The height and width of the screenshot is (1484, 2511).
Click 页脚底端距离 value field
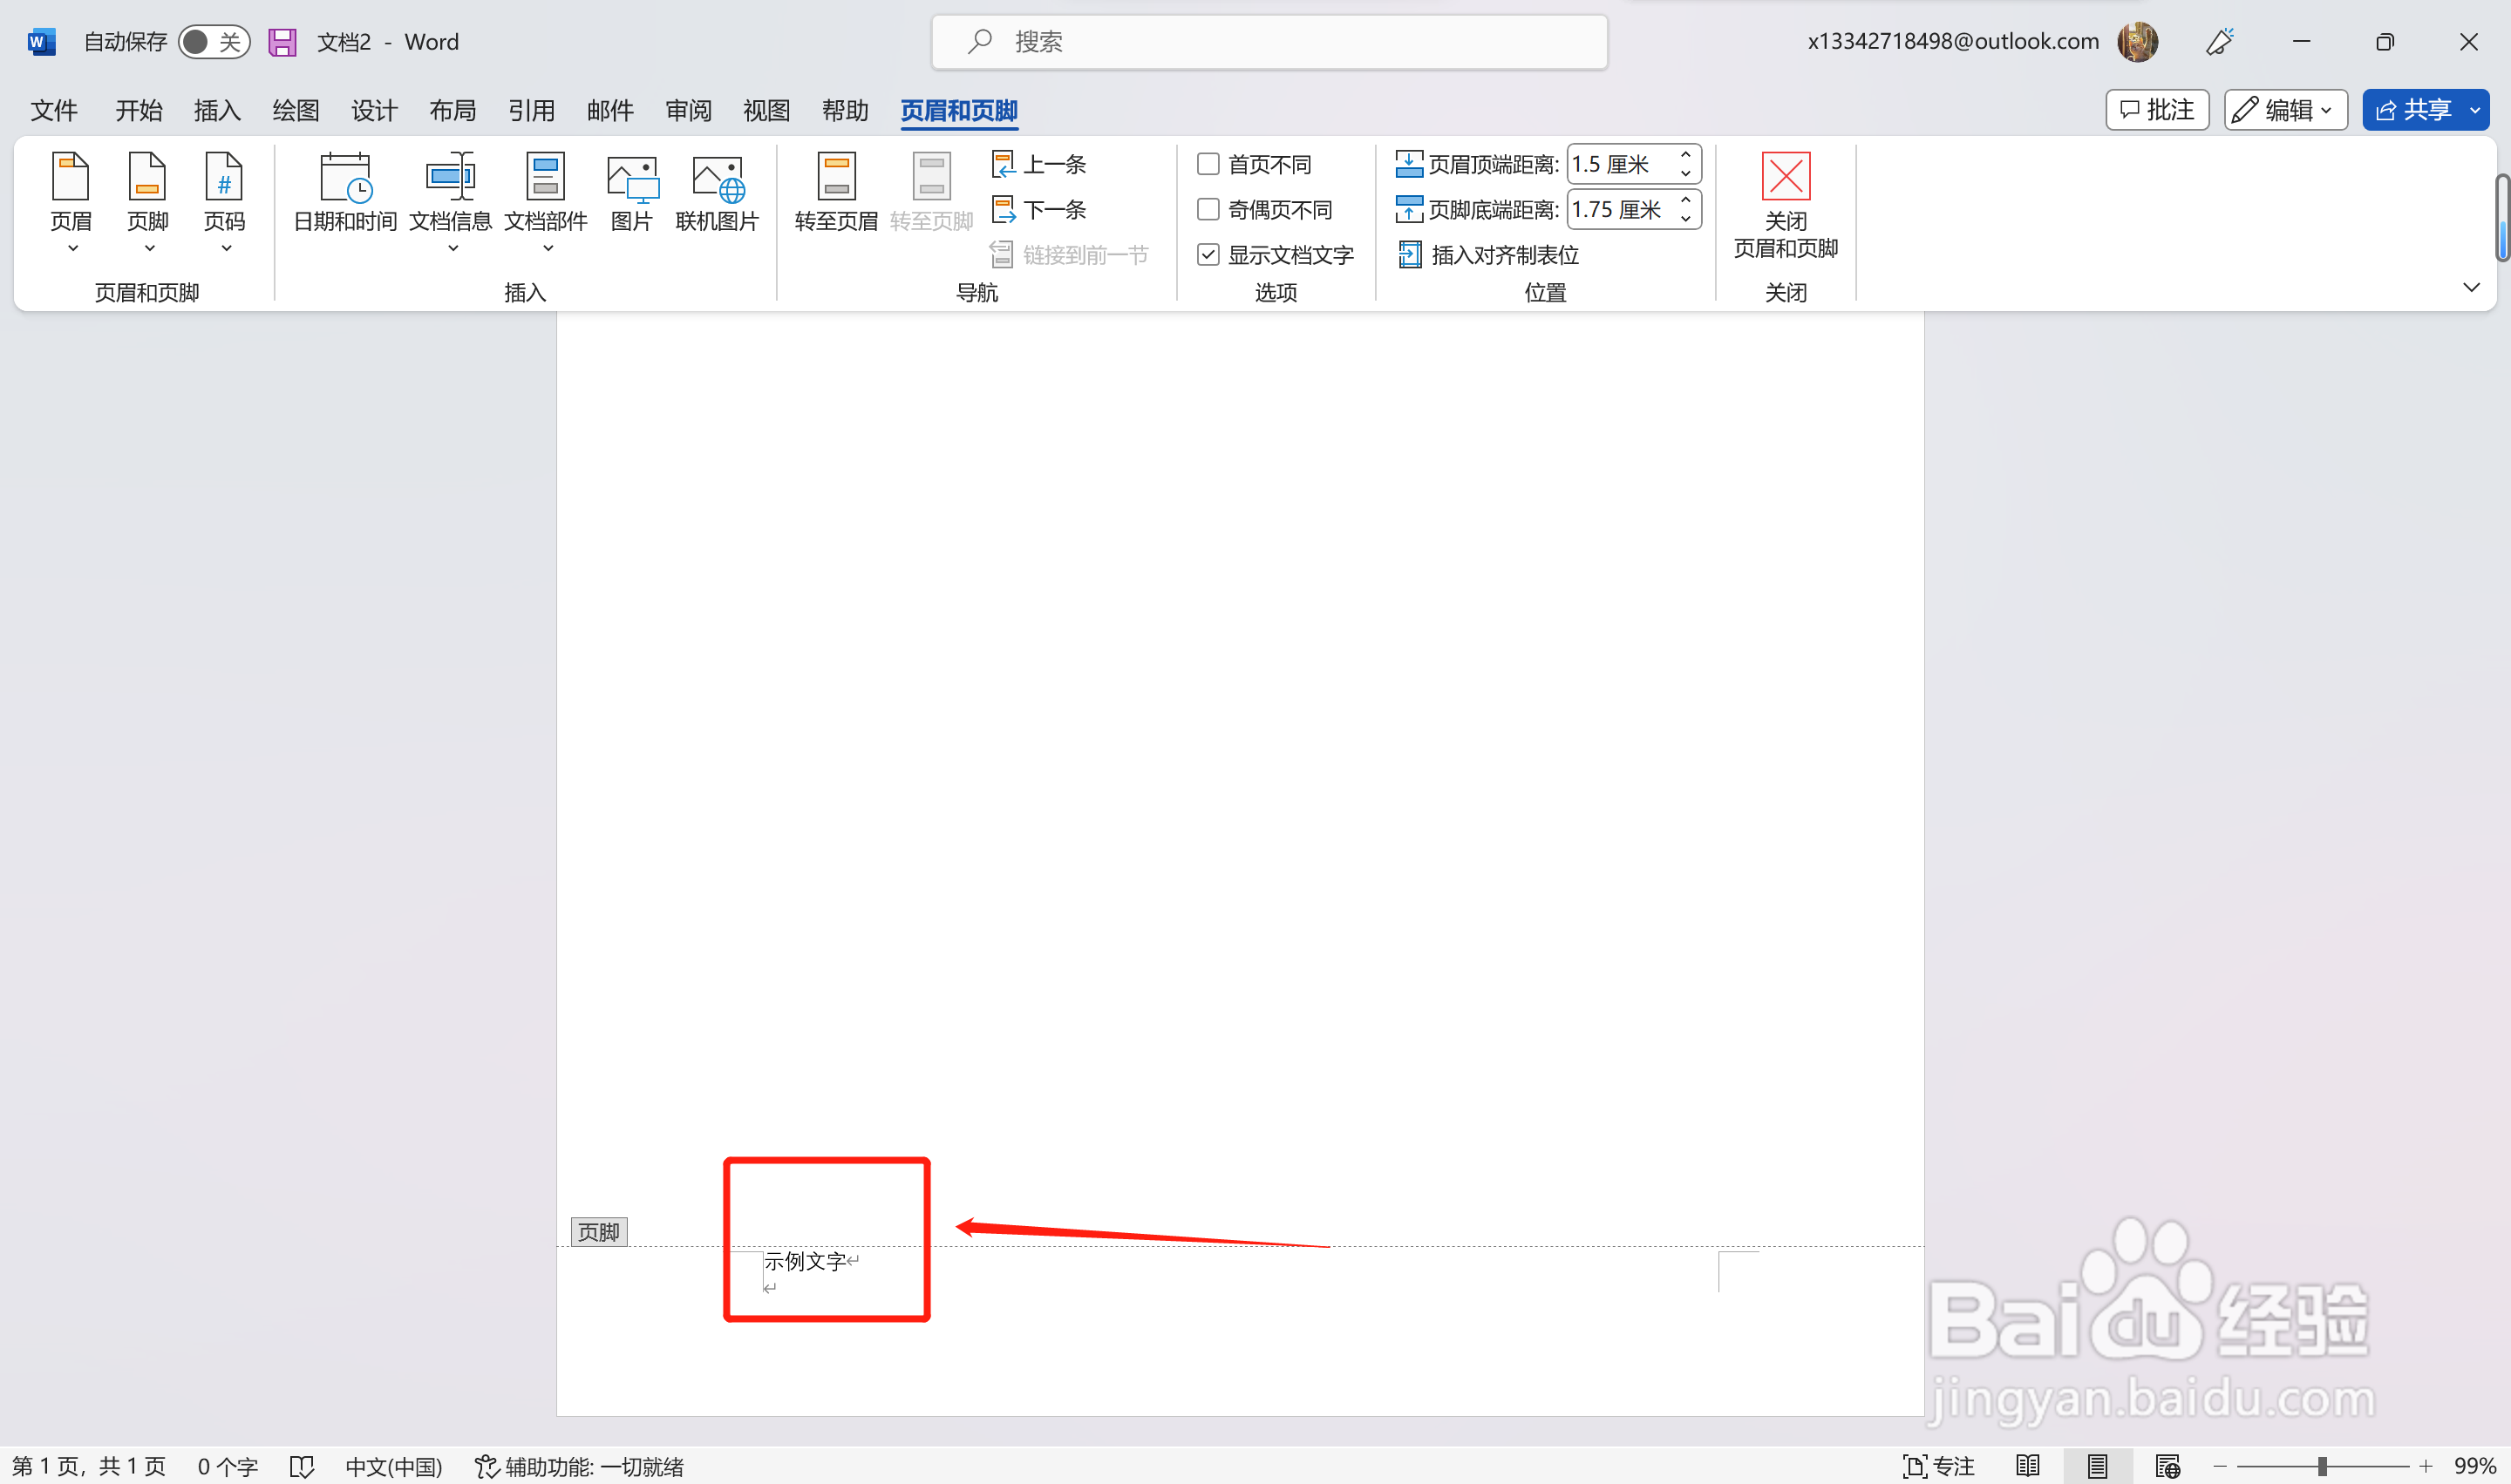pos(1621,209)
